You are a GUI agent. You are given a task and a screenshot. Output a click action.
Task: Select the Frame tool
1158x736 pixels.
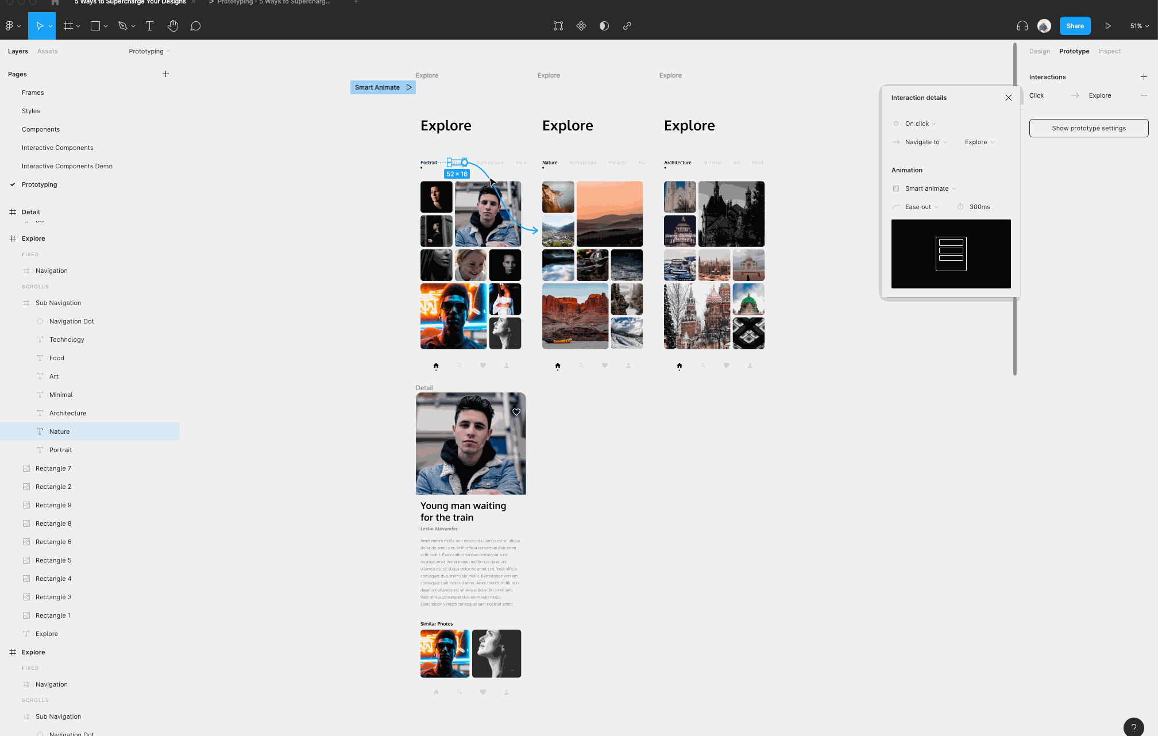68,26
